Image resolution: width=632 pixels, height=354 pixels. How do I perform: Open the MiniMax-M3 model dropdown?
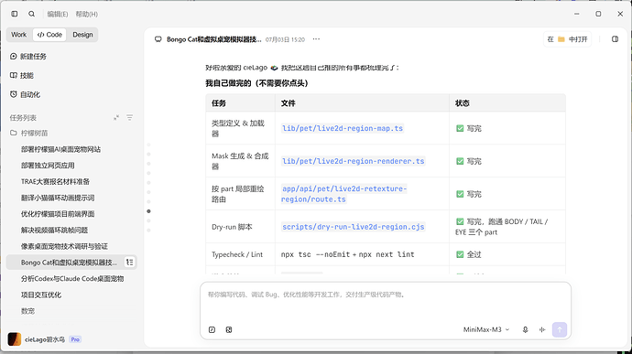tap(486, 330)
